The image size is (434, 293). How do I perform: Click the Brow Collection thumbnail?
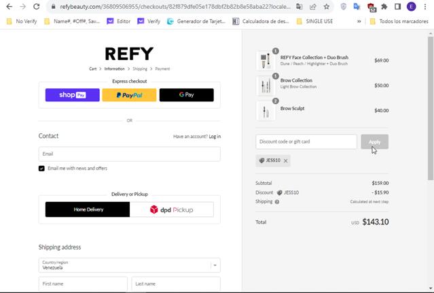click(x=266, y=86)
